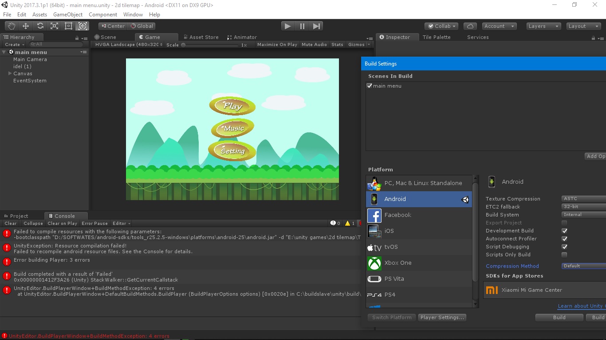This screenshot has height=340, width=606.
Task: Start Play mode
Action: point(288,26)
